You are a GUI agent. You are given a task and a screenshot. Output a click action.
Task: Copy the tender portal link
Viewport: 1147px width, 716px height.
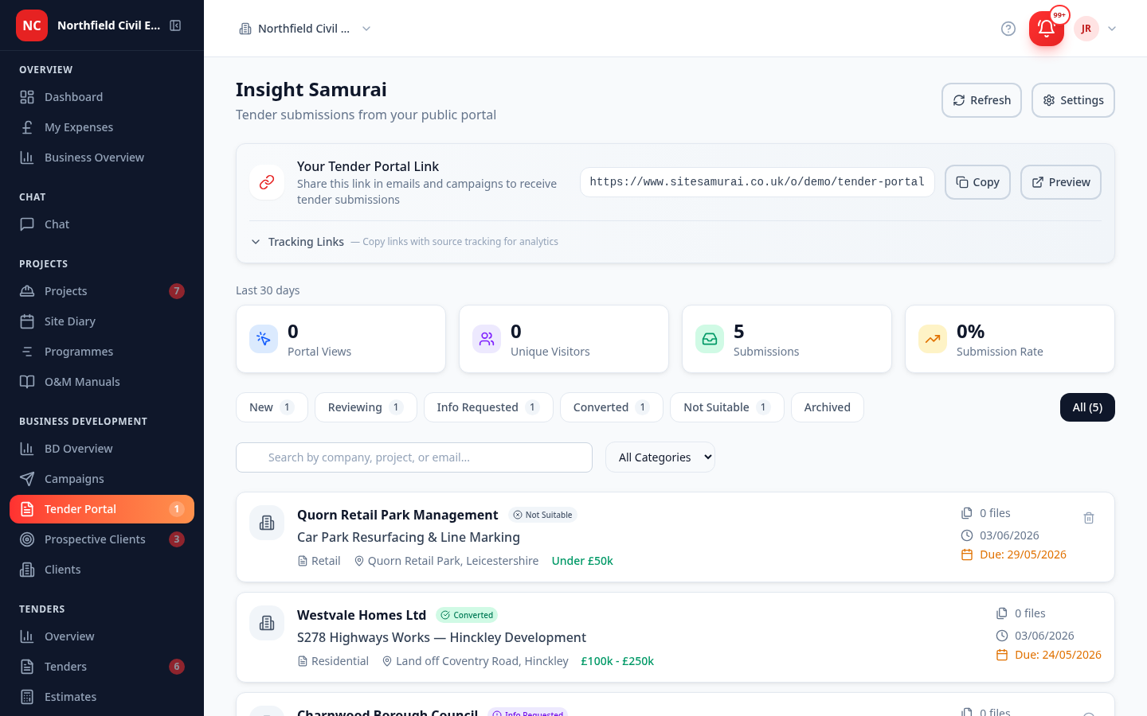tap(977, 182)
